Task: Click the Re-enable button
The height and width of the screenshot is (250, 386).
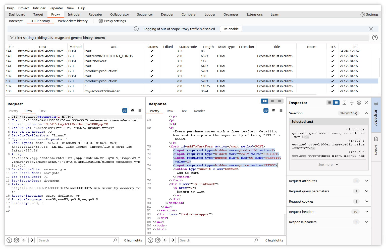Action: coord(231,29)
